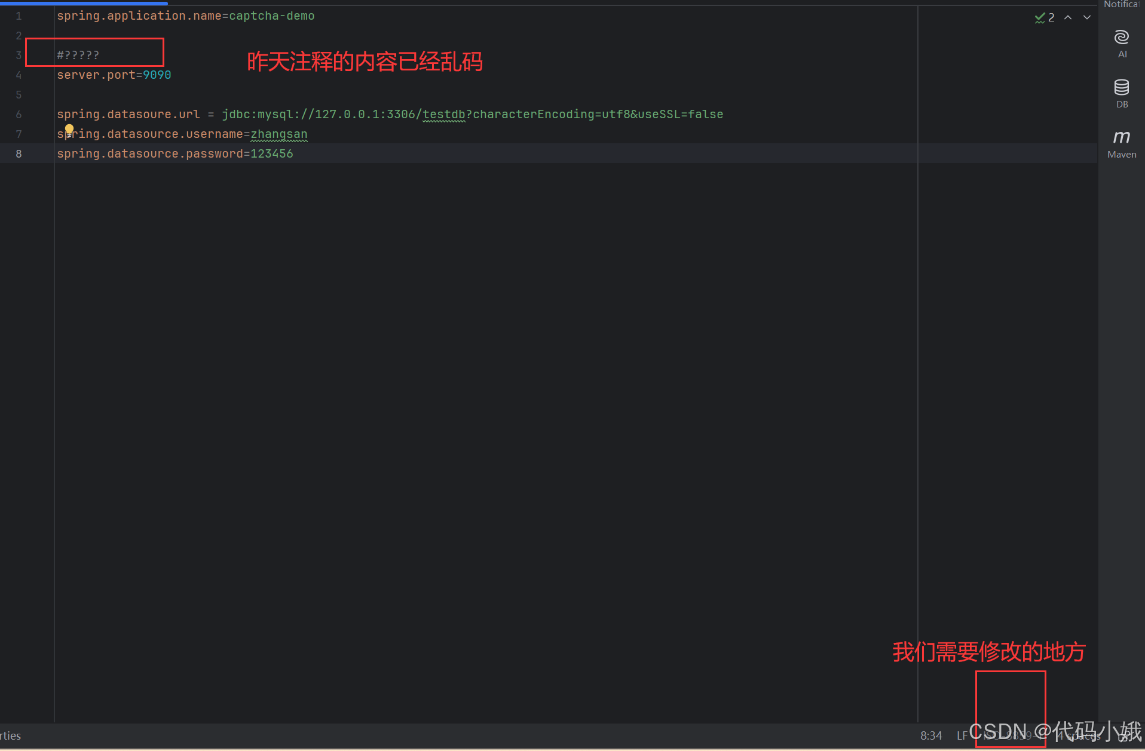Click the username value zhangsan
1145x751 pixels.
279,134
